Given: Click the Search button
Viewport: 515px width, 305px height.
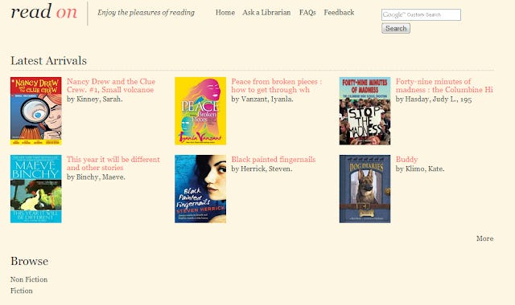Looking at the screenshot, I should pos(396,29).
